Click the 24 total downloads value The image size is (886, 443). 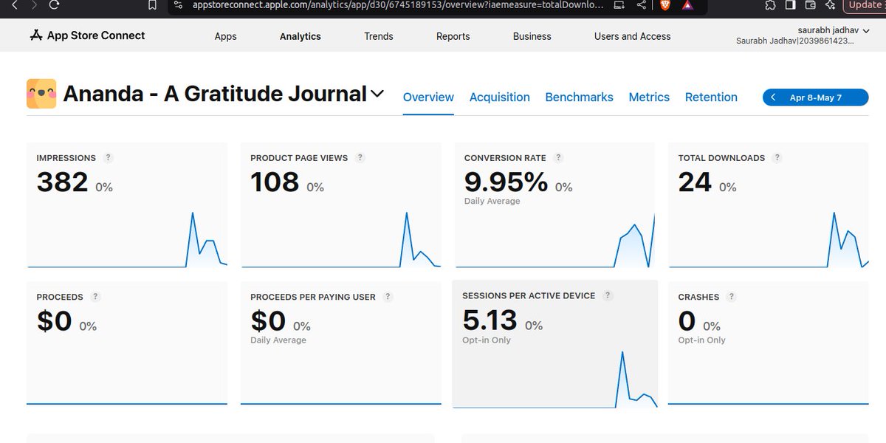695,182
